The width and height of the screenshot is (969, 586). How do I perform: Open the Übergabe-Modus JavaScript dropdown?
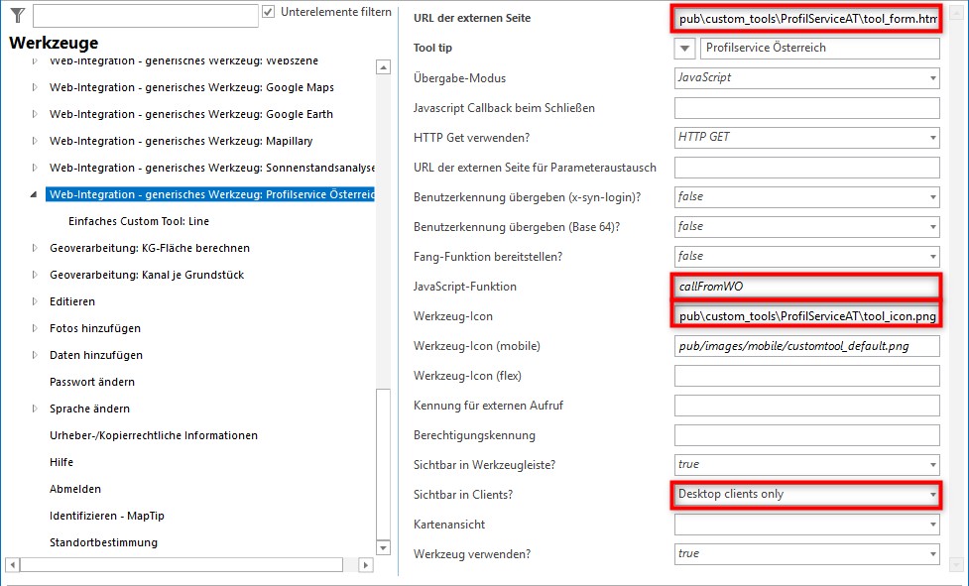pos(932,78)
